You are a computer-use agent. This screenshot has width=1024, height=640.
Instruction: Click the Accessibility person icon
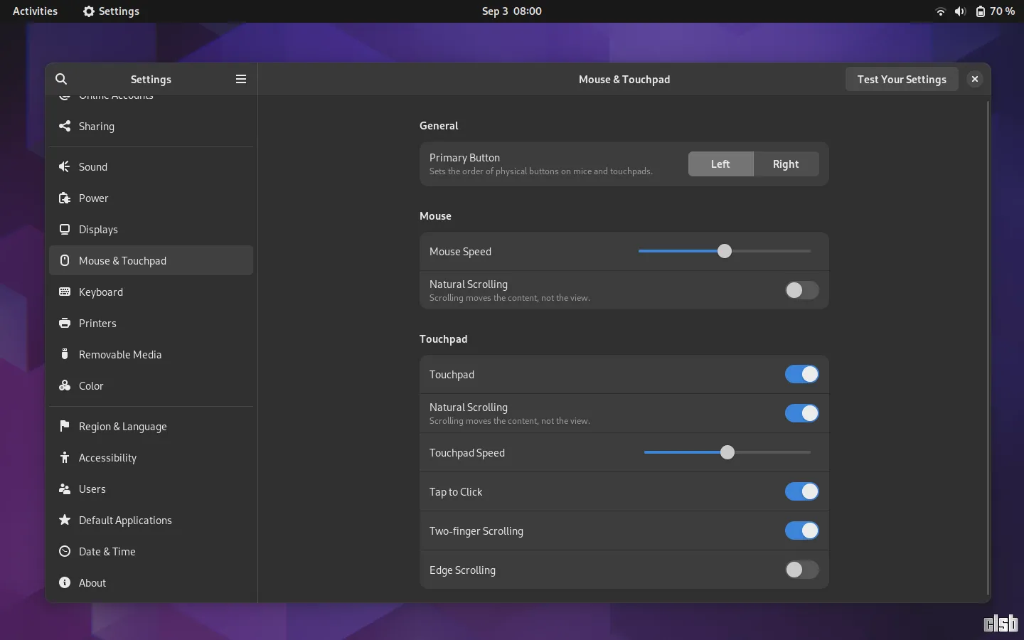pos(65,457)
